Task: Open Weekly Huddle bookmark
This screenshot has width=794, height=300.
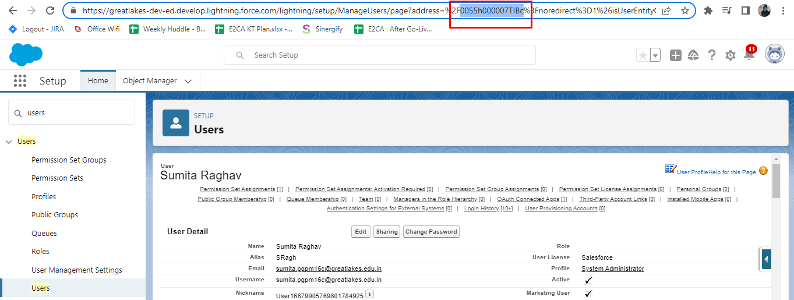Action: click(167, 29)
